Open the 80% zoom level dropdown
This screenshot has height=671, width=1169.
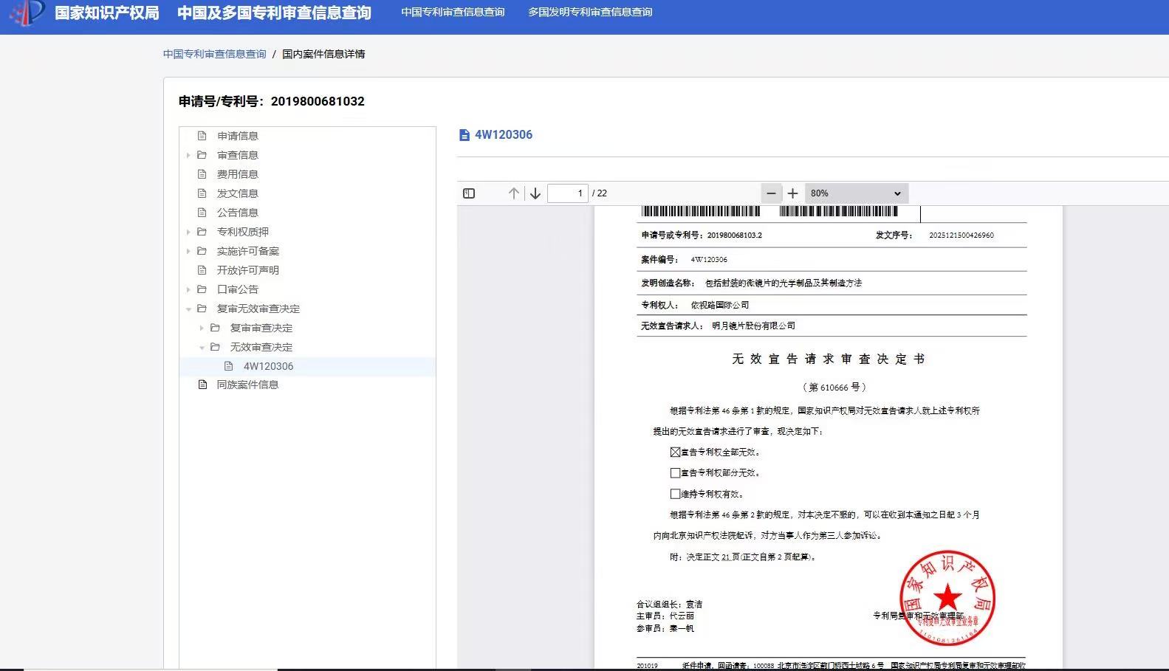(x=856, y=193)
